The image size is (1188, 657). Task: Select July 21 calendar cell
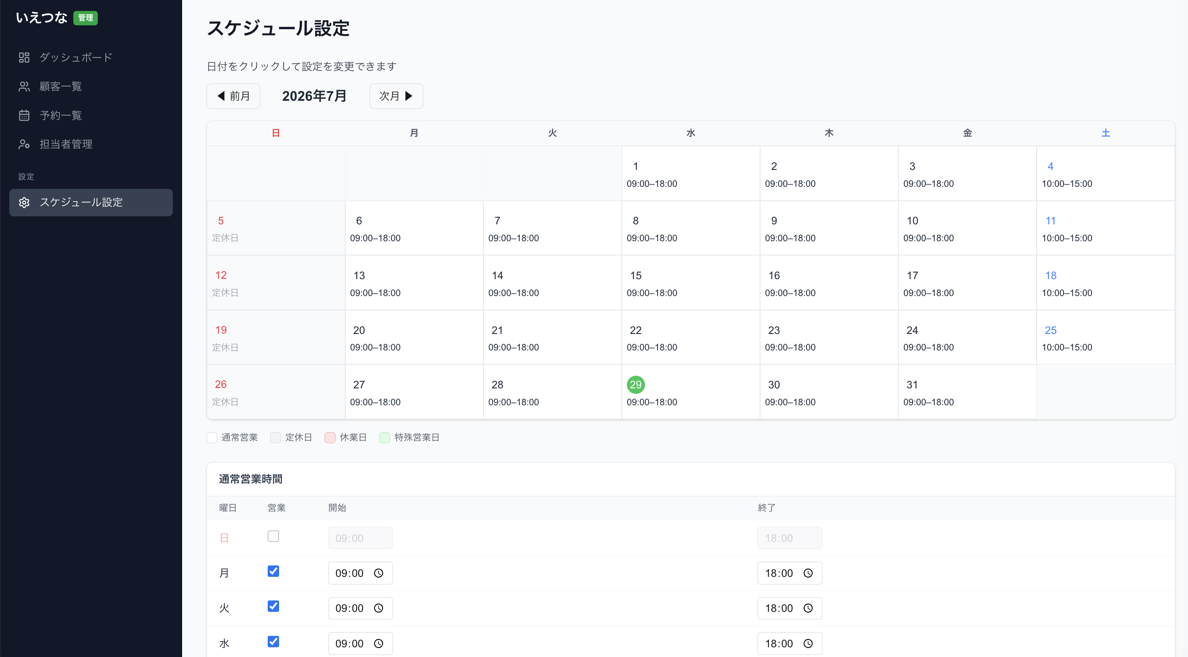click(552, 337)
